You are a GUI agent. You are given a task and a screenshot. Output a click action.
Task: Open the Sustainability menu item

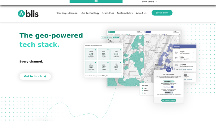tap(125, 13)
